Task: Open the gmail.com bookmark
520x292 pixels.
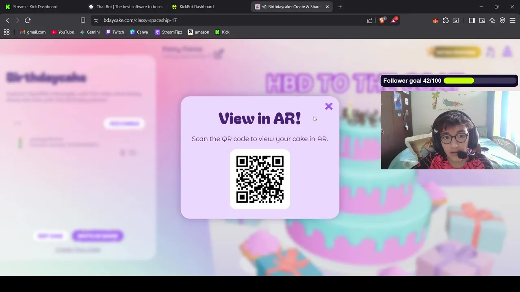Action: 32,32
